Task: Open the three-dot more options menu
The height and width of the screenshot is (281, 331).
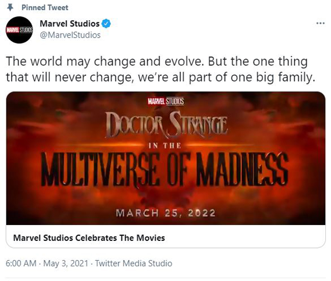Action: 320,23
